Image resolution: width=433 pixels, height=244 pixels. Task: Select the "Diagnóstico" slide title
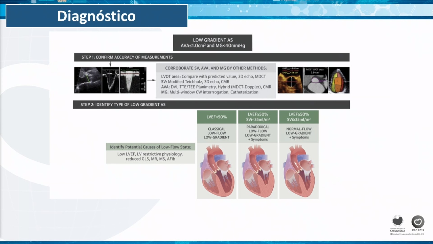click(x=96, y=16)
